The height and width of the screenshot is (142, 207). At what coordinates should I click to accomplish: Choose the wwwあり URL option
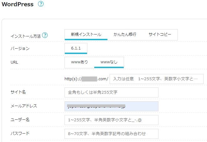80,62
